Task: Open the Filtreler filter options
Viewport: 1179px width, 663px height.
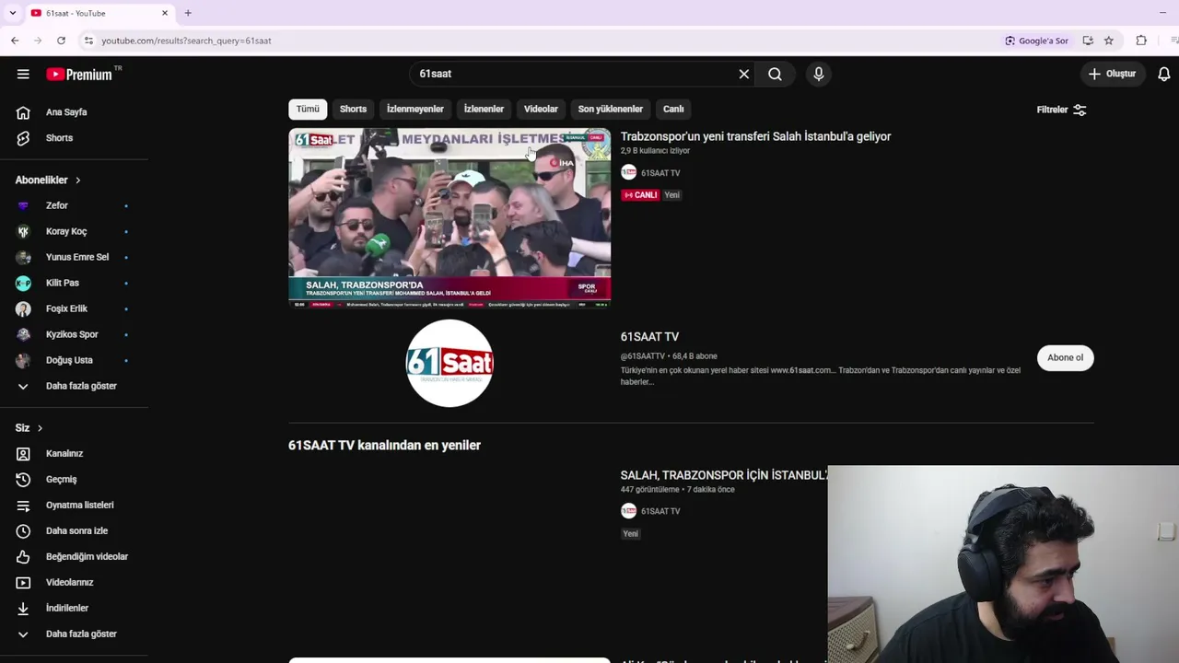Action: 1062,110
